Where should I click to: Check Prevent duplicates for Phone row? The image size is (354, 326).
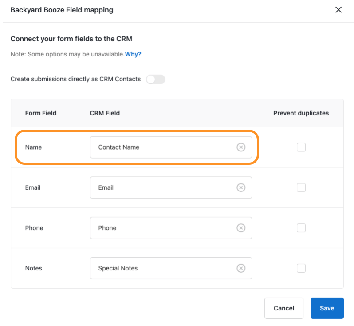[301, 228]
